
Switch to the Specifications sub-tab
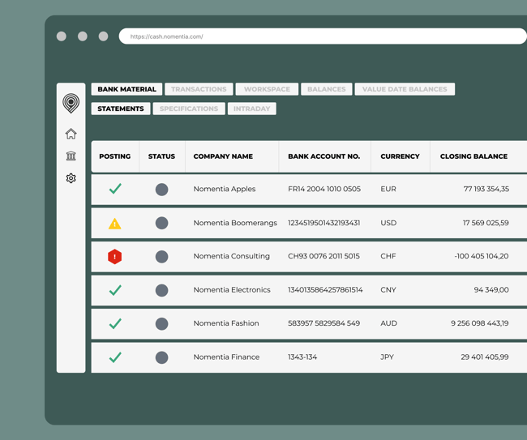click(x=189, y=109)
